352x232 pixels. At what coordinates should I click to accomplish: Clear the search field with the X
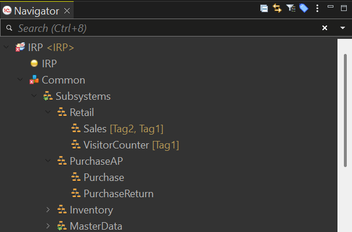pyautogui.click(x=325, y=28)
